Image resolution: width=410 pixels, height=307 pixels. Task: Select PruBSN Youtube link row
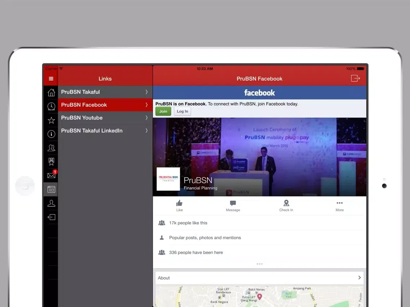[x=105, y=118]
